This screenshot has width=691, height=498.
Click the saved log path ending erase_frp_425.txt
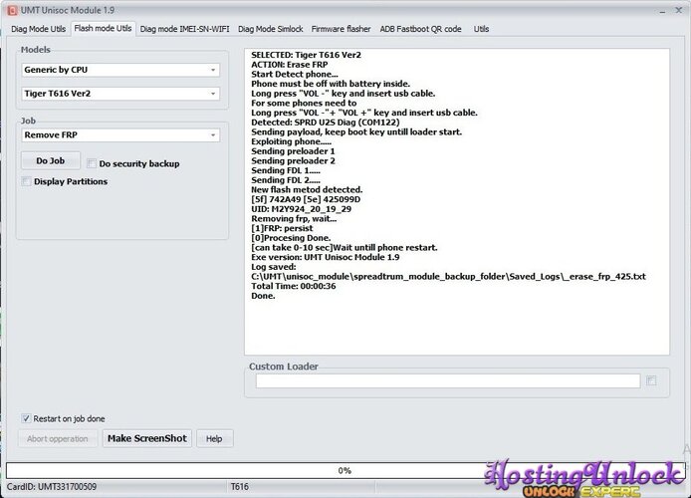tap(449, 276)
